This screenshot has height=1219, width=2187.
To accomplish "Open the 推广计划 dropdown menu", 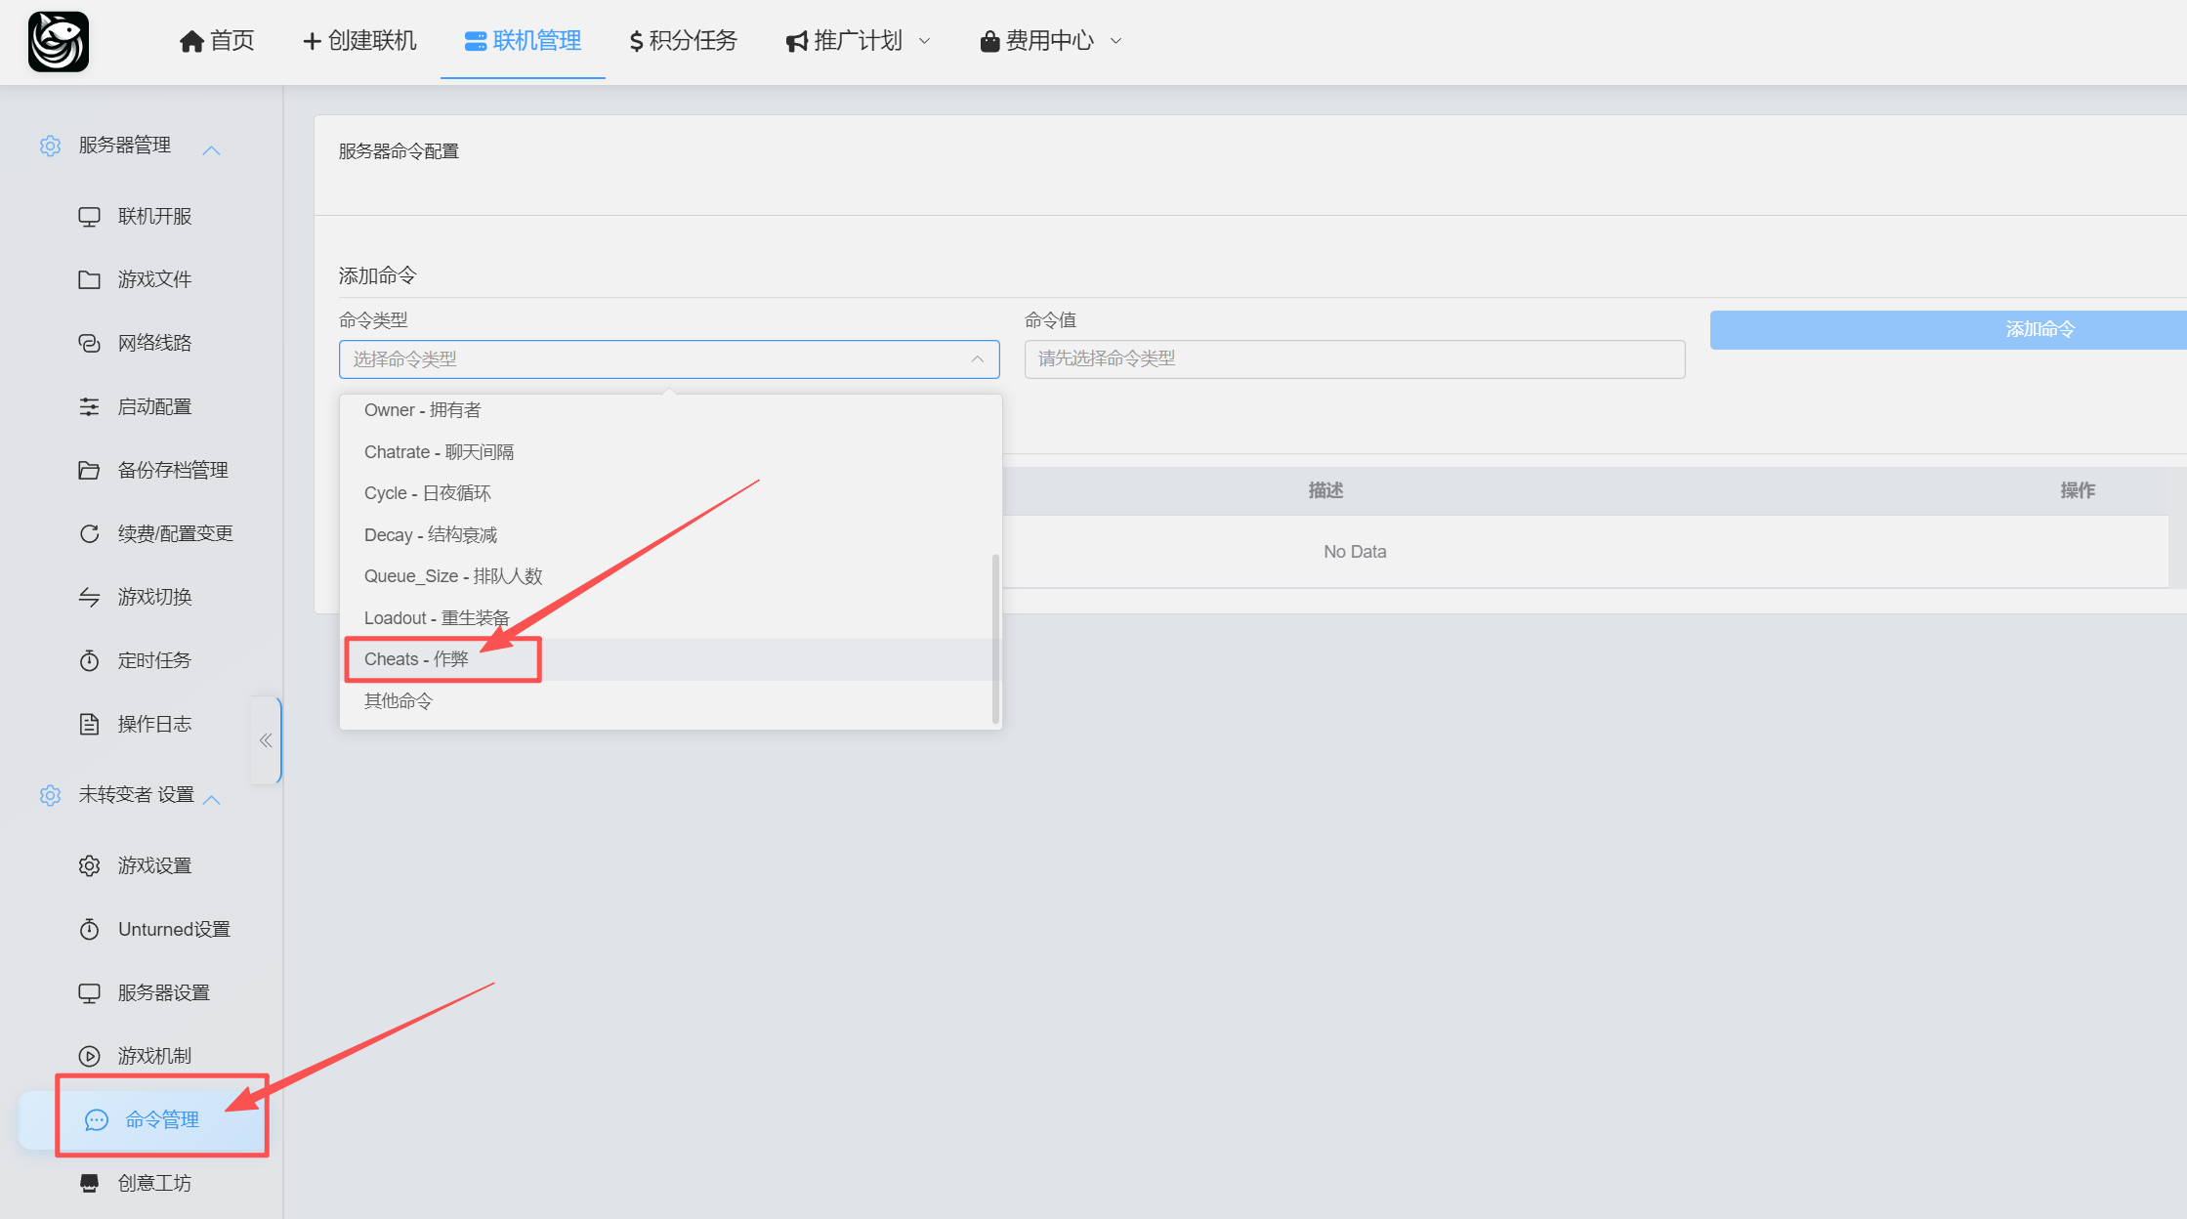I will click(858, 41).
